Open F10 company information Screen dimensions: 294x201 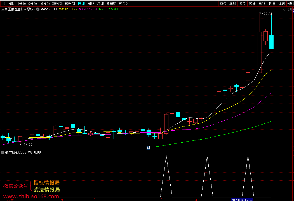tap(272, 4)
